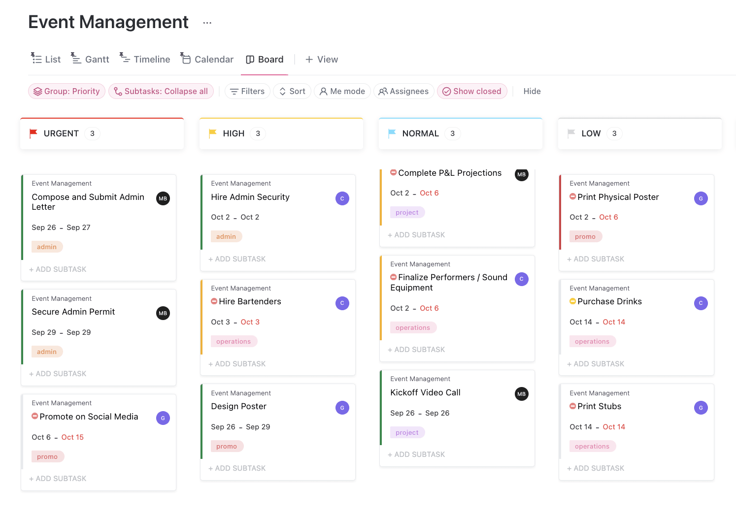The height and width of the screenshot is (517, 736).
Task: Open the Filters menu
Action: 247,91
